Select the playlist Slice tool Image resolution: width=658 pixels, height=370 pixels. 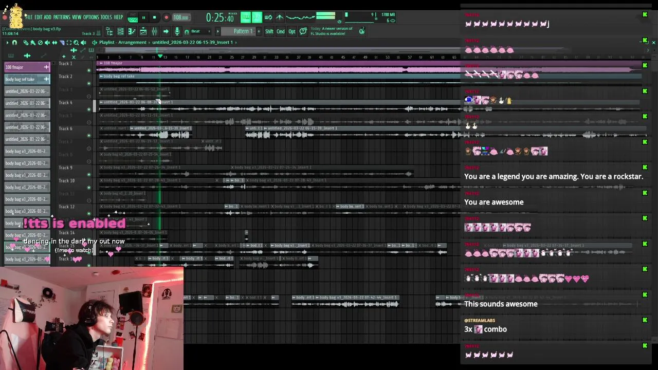click(x=62, y=43)
